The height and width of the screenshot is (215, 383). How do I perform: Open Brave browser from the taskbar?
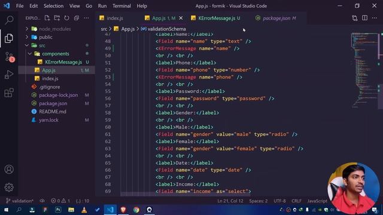123,210
